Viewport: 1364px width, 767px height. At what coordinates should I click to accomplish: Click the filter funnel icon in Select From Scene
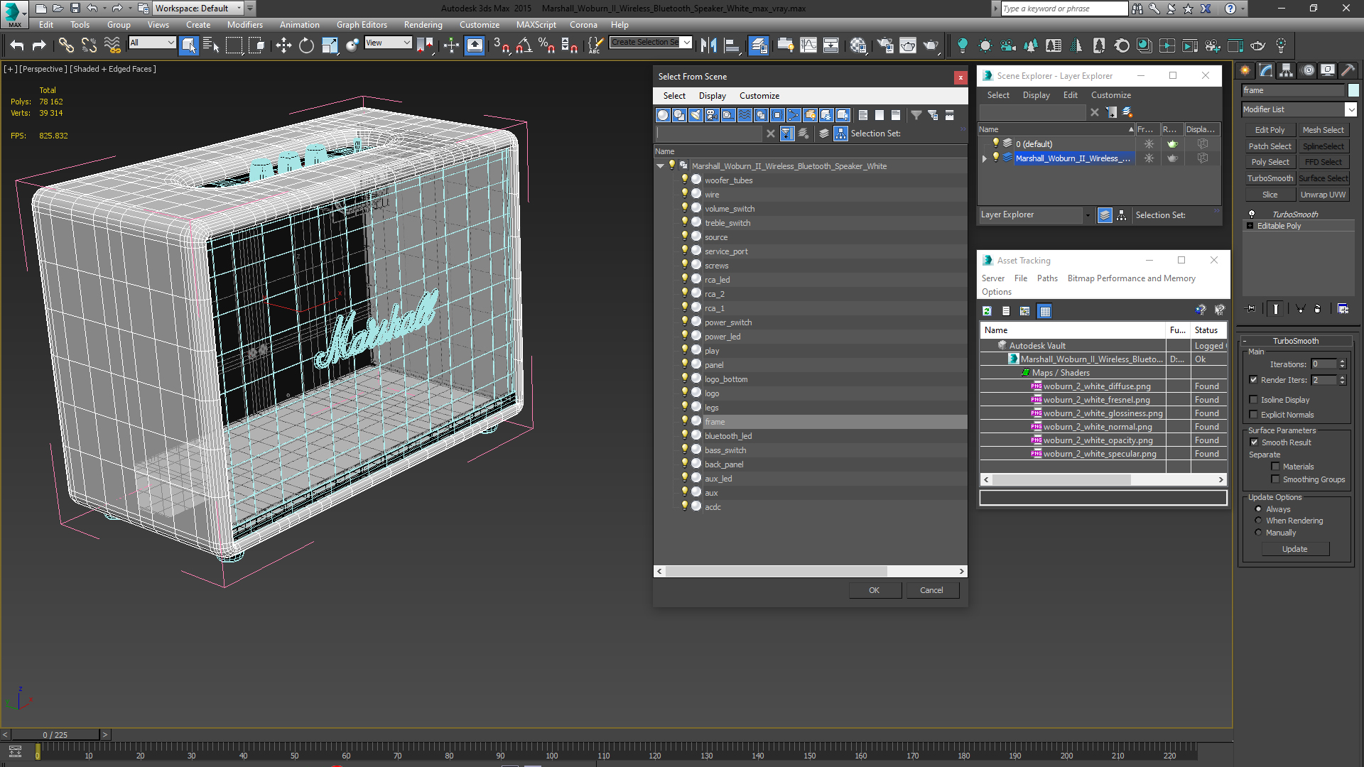click(916, 115)
